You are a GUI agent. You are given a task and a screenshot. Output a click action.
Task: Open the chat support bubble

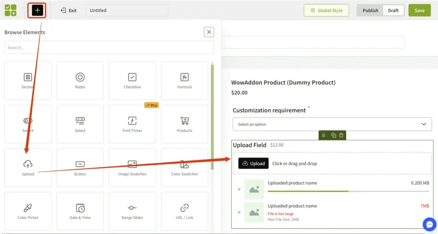point(429,224)
